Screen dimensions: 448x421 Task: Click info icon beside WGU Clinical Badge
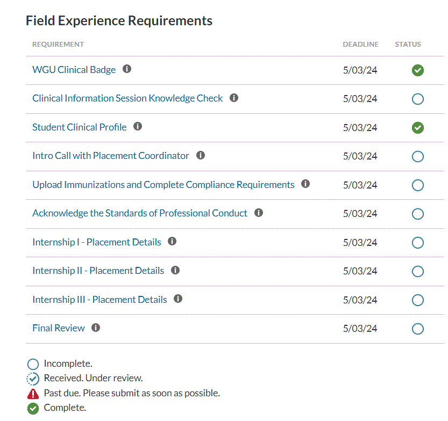click(127, 69)
